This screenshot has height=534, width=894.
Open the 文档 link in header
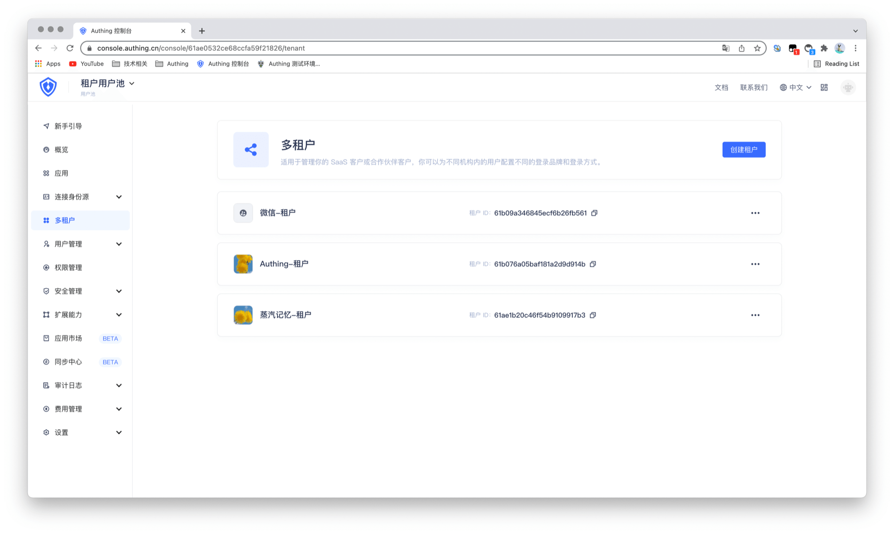[721, 88]
